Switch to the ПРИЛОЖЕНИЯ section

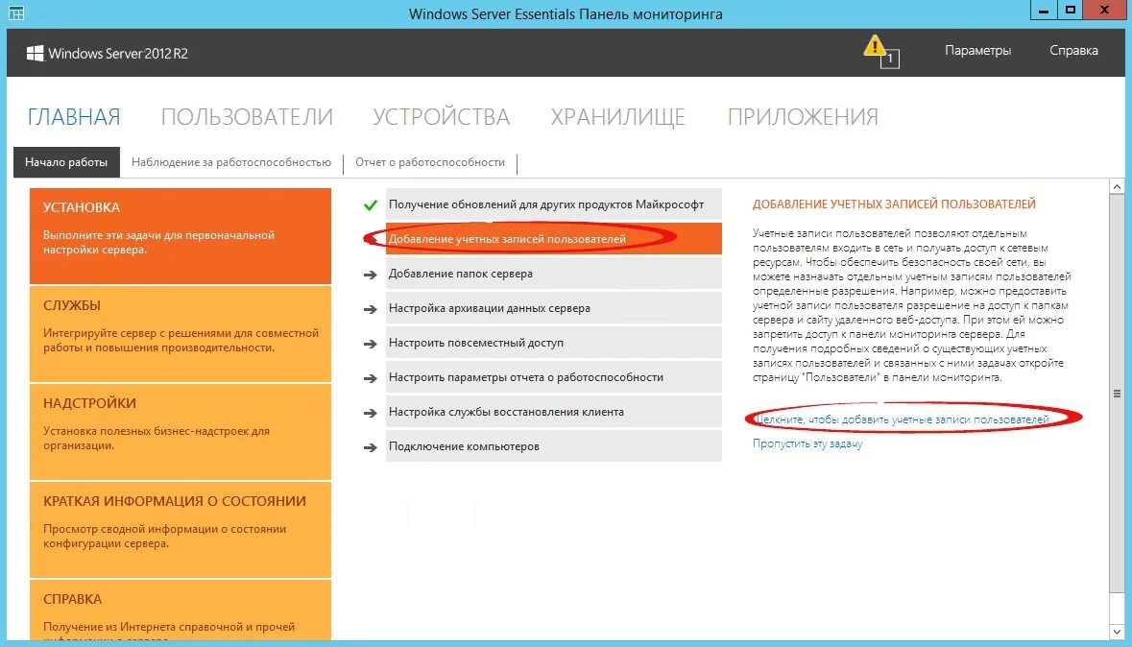(x=803, y=117)
